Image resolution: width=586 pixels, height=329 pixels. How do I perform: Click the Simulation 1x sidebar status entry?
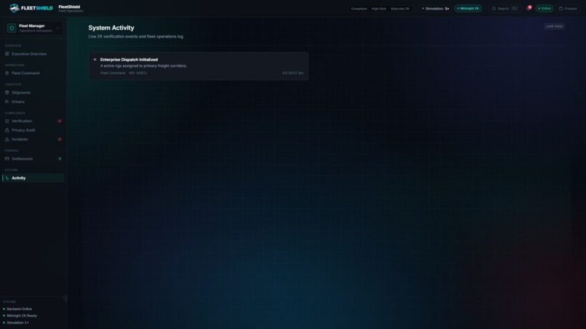click(16, 322)
